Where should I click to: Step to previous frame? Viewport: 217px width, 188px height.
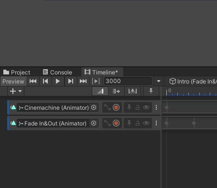[x=45, y=81]
